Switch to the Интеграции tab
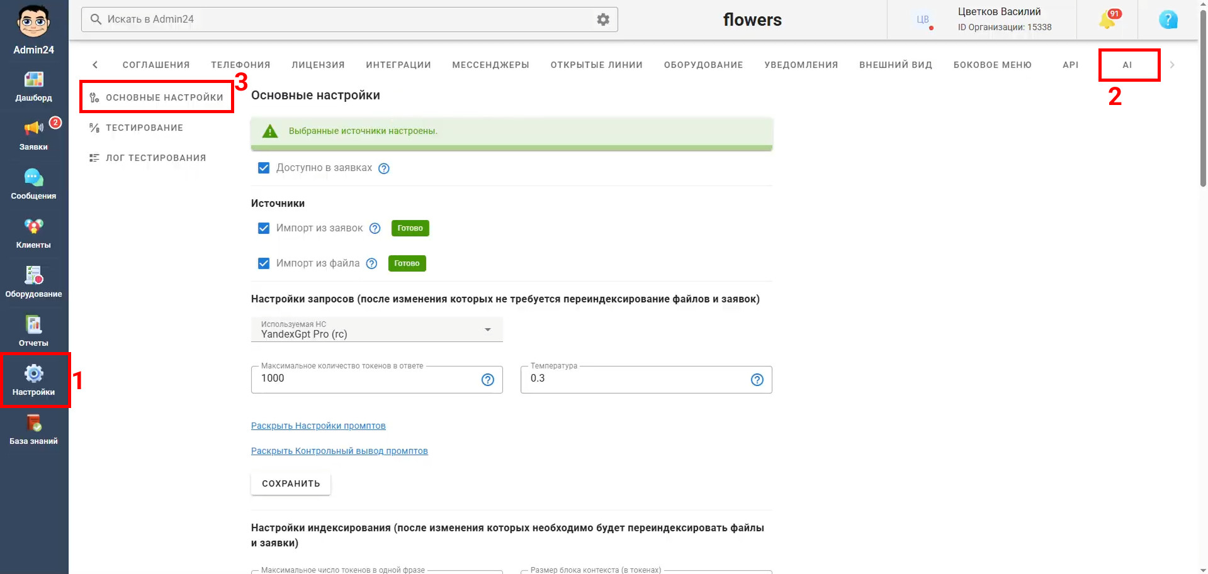1208x574 pixels. pyautogui.click(x=398, y=65)
